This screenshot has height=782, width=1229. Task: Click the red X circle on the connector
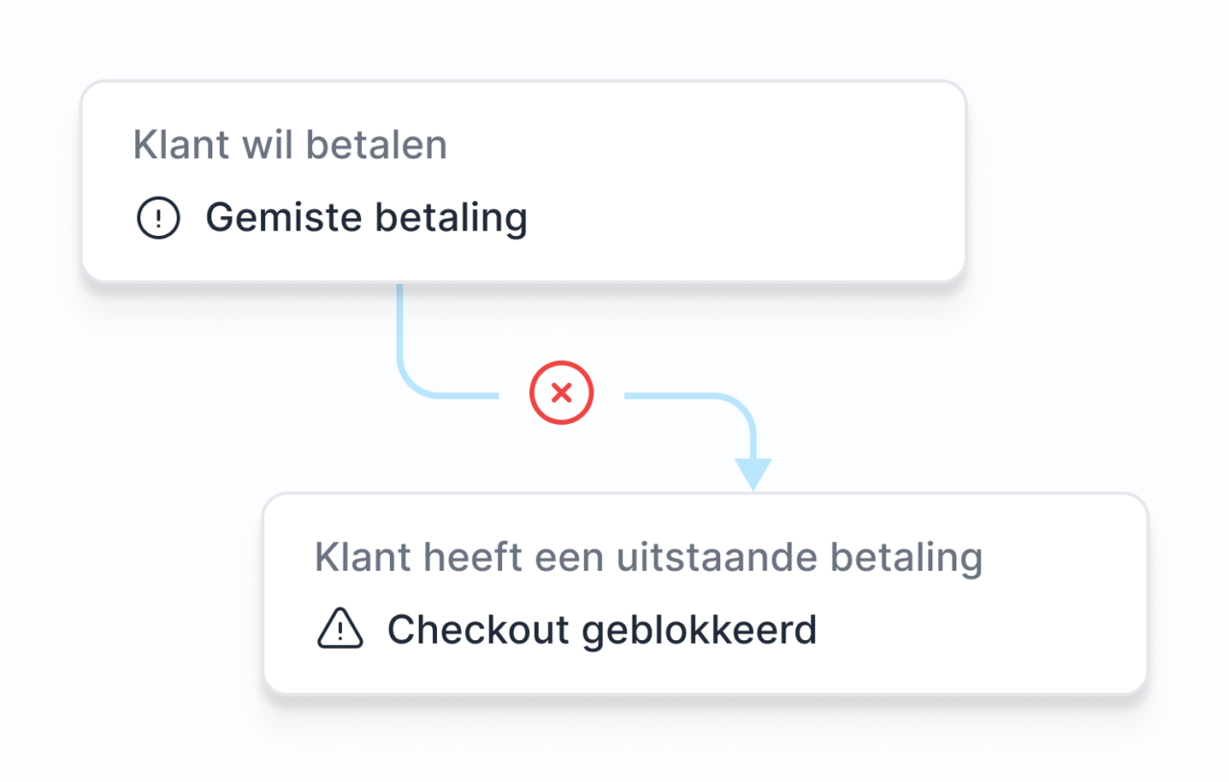(562, 392)
